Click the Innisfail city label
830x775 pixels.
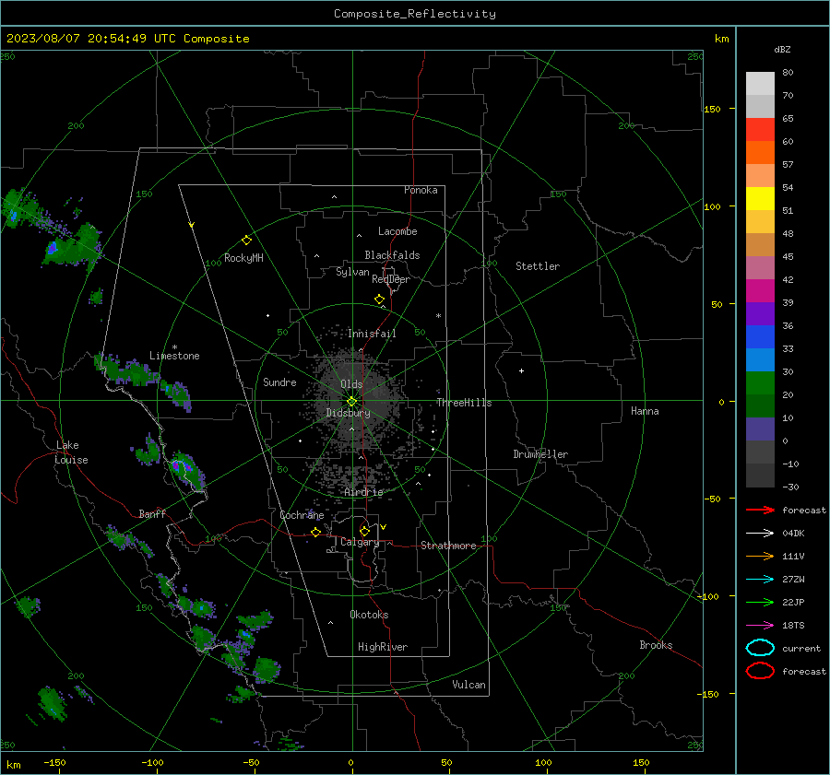[x=372, y=334]
